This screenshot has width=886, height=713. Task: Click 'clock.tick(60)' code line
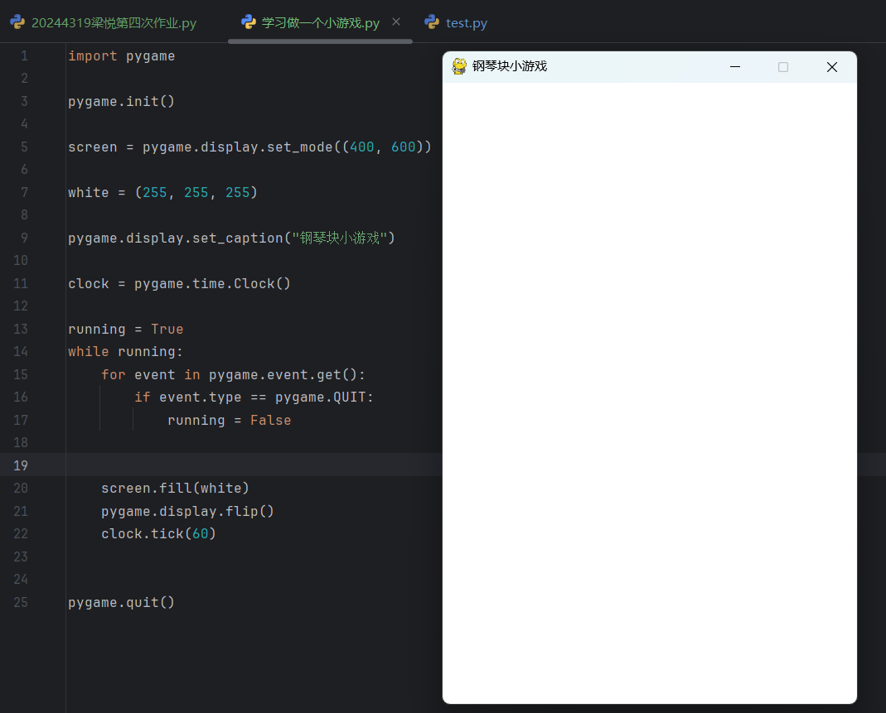point(159,533)
